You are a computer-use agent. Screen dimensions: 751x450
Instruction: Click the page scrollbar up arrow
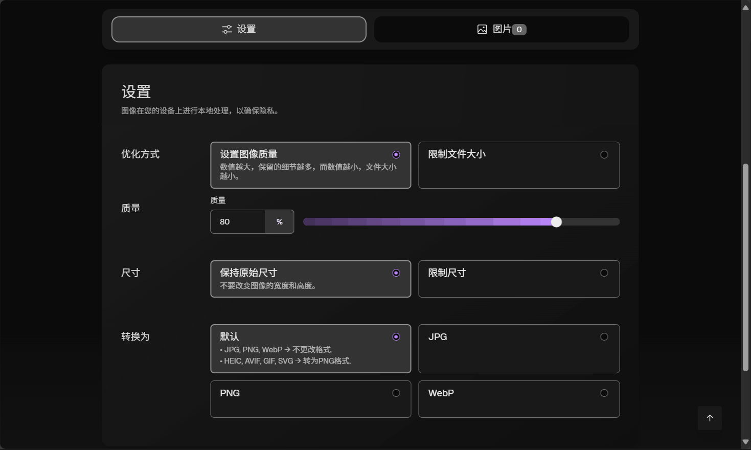click(745, 8)
